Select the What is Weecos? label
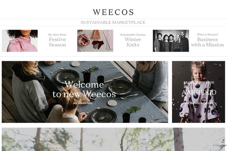227x151 pixels. (x=208, y=35)
